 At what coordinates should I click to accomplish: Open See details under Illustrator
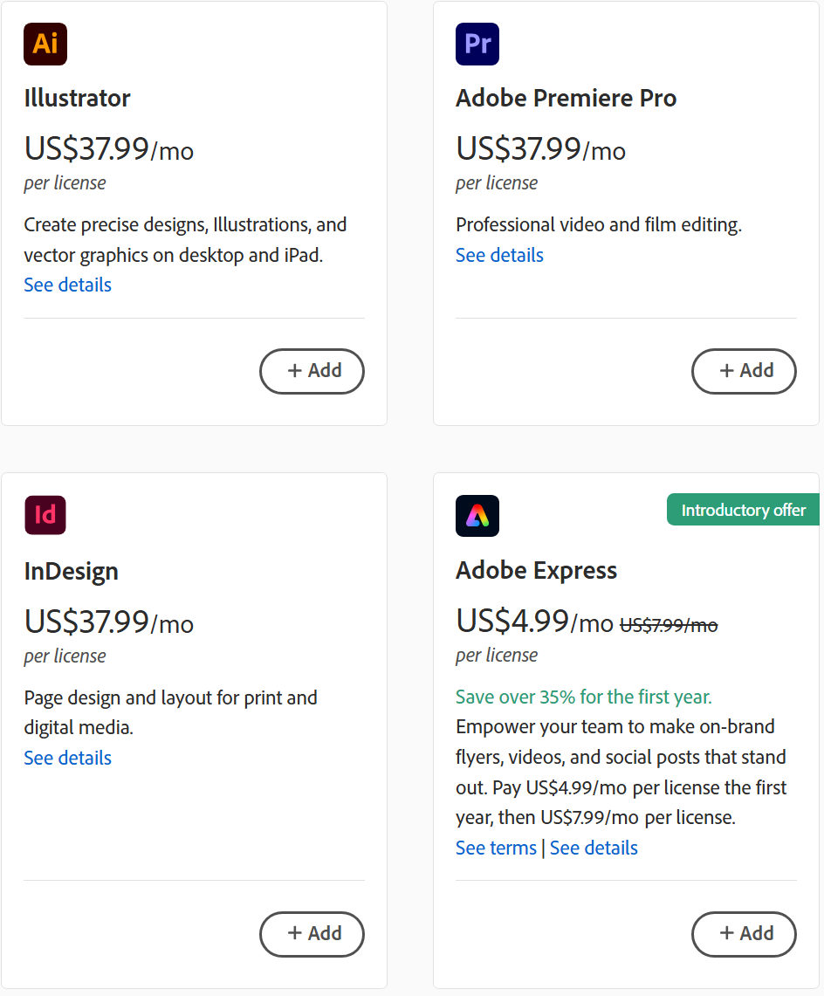tap(68, 285)
